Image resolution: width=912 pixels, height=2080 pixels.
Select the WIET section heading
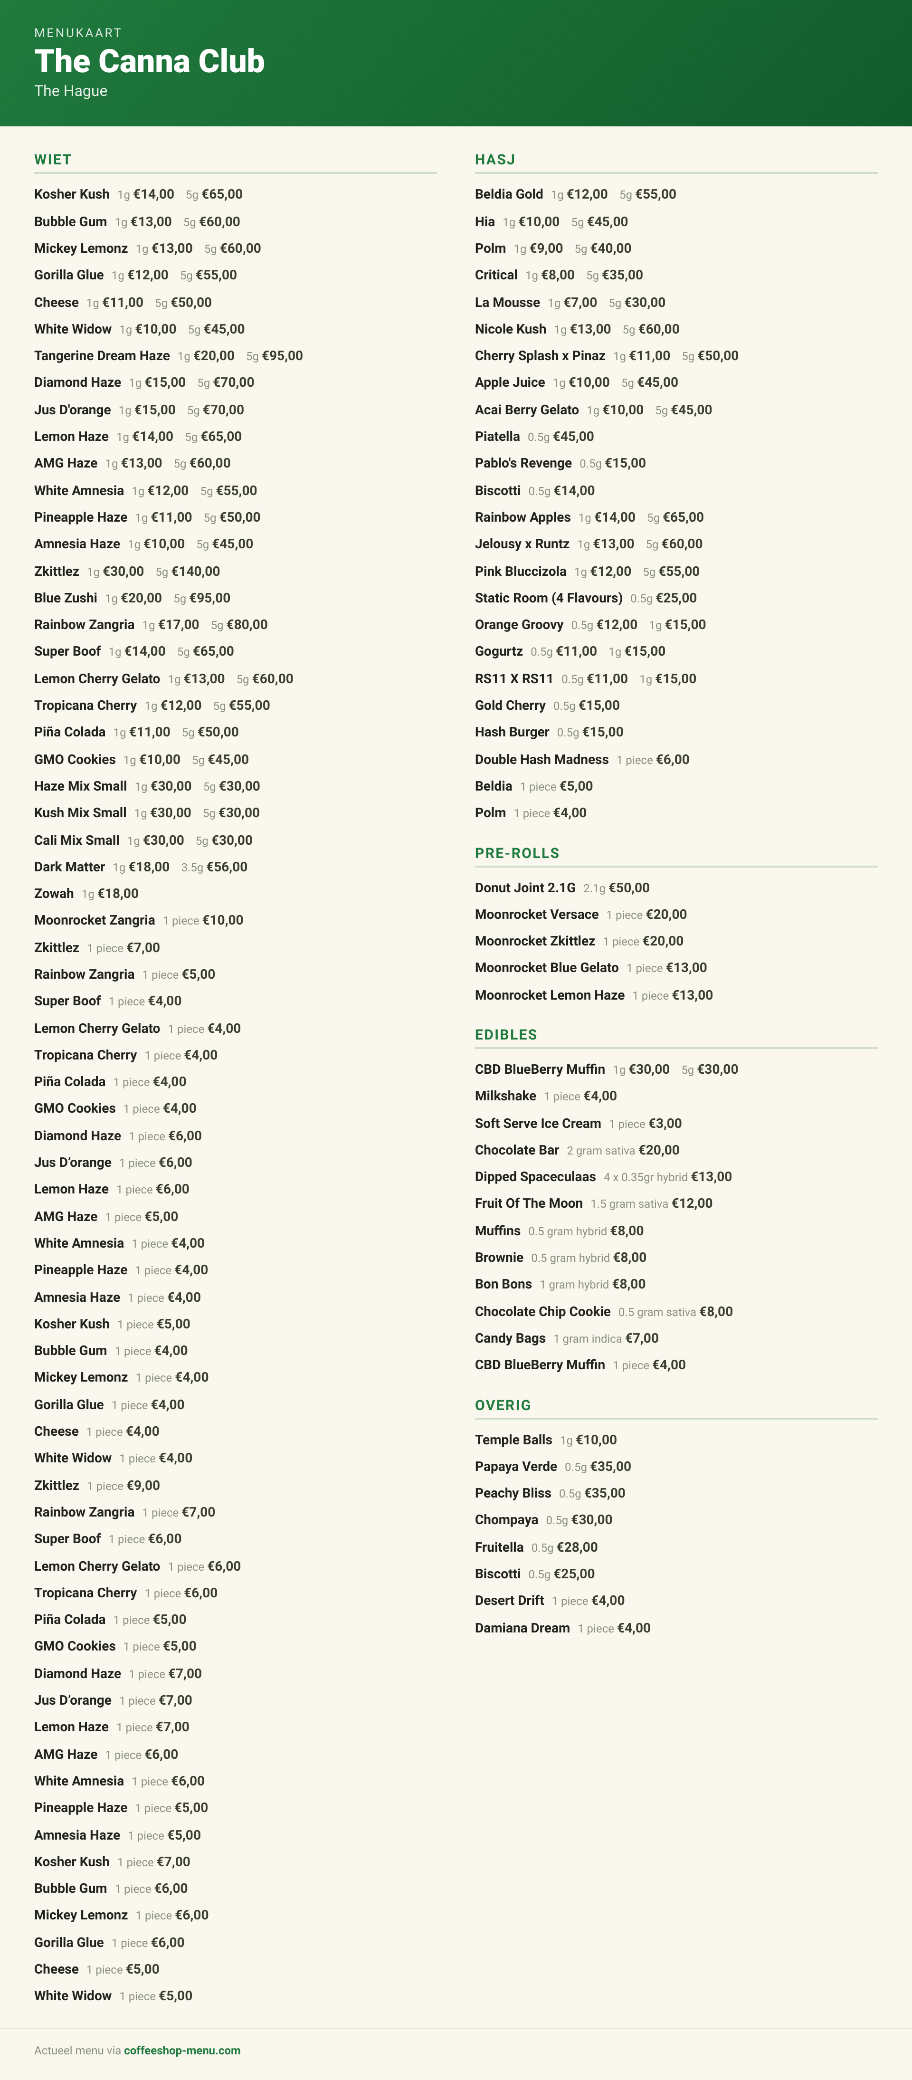point(52,159)
